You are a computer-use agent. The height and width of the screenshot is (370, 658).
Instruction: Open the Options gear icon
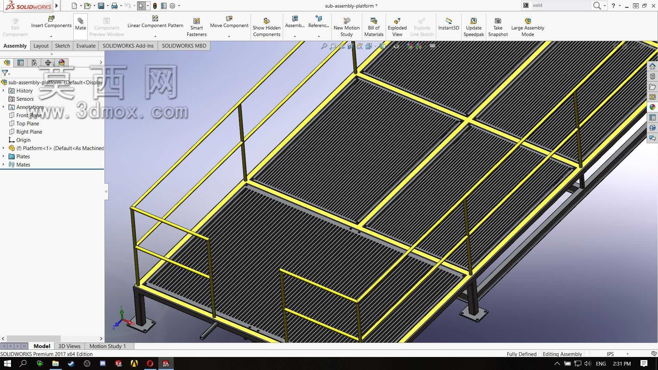click(x=172, y=6)
